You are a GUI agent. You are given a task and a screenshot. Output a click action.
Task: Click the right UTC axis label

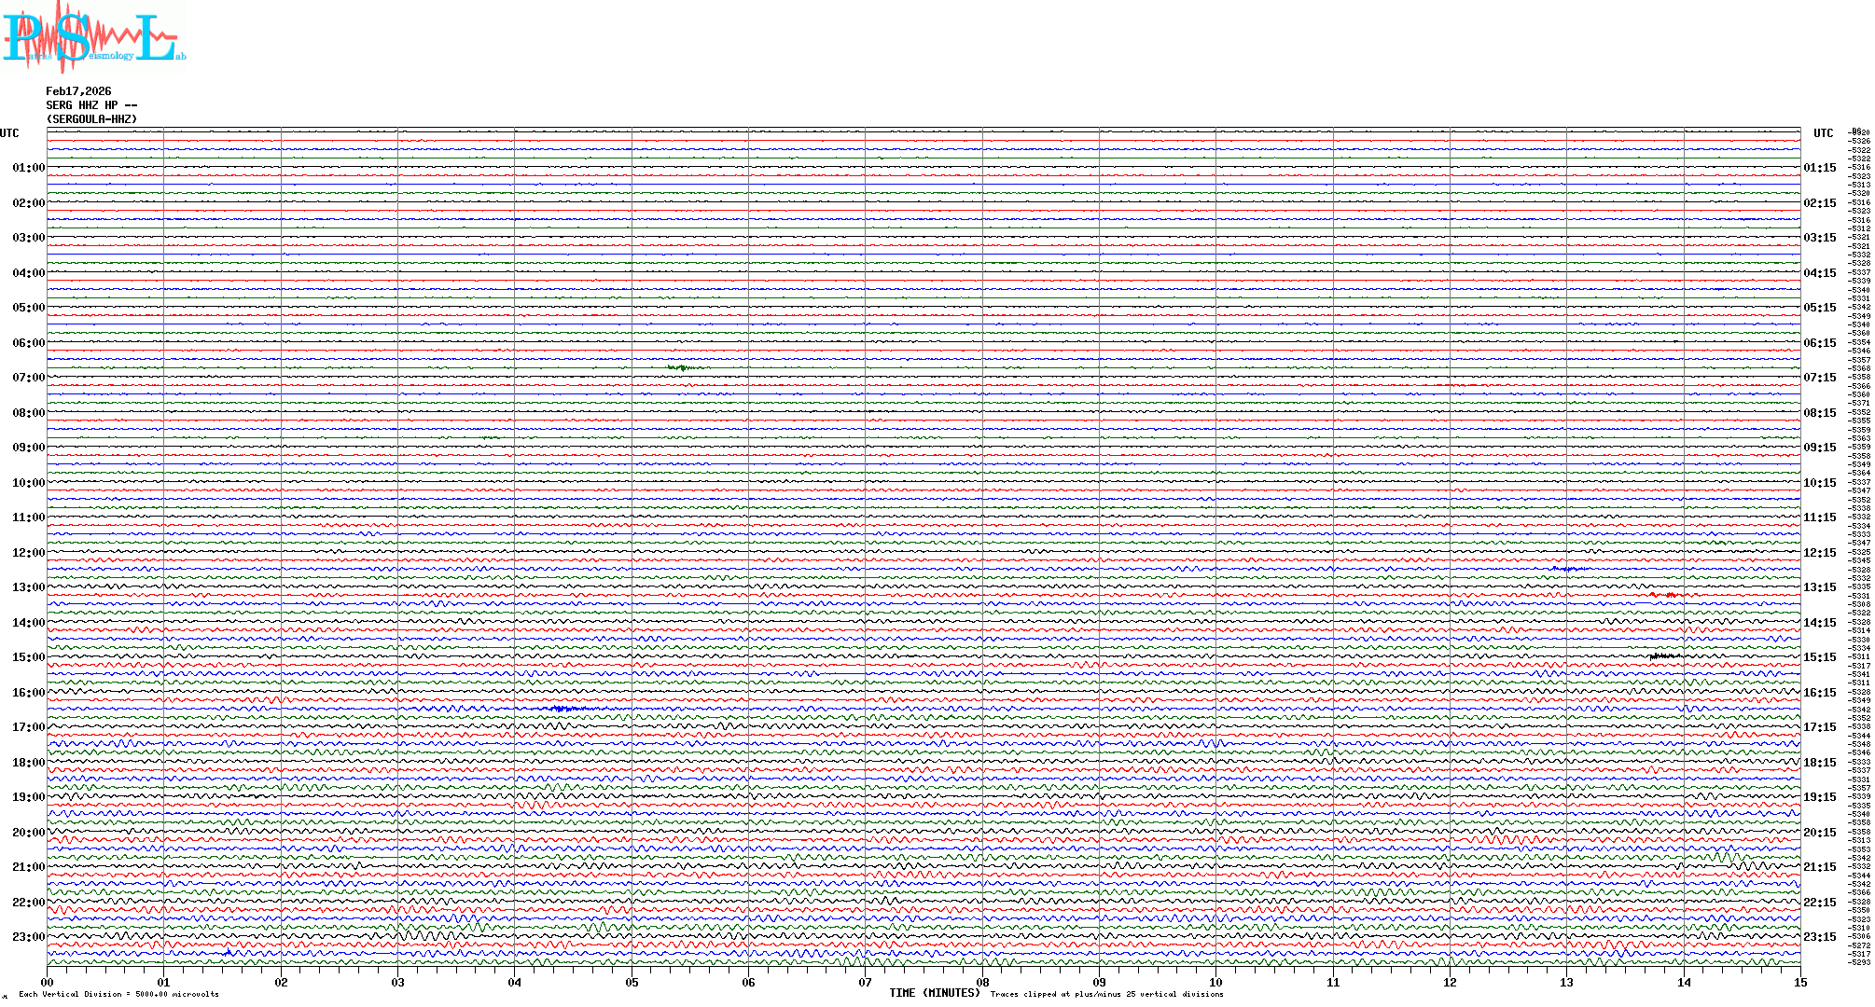(x=1823, y=133)
